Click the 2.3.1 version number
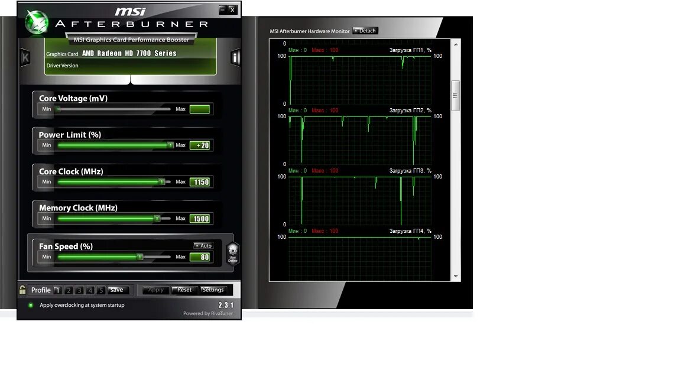Viewport: 681px width, 383px height. [226, 305]
